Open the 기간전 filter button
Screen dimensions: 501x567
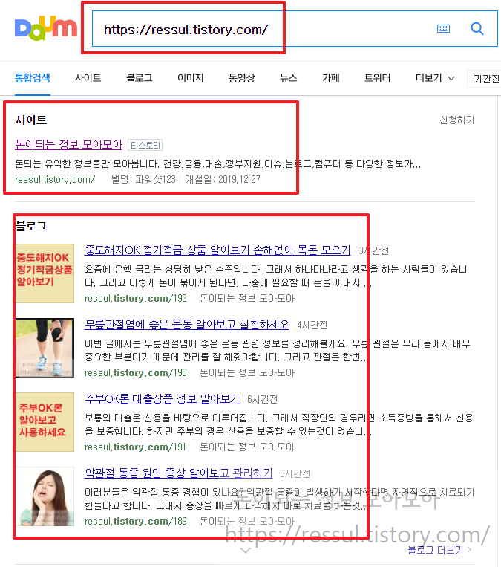tap(484, 79)
